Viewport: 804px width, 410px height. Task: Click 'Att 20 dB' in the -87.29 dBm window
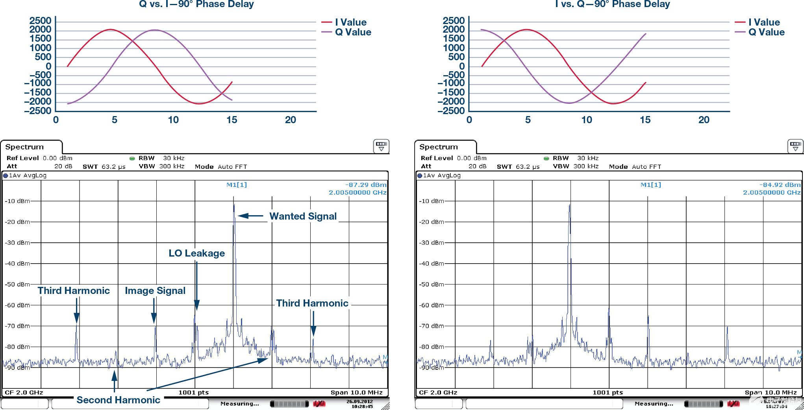tap(39, 166)
